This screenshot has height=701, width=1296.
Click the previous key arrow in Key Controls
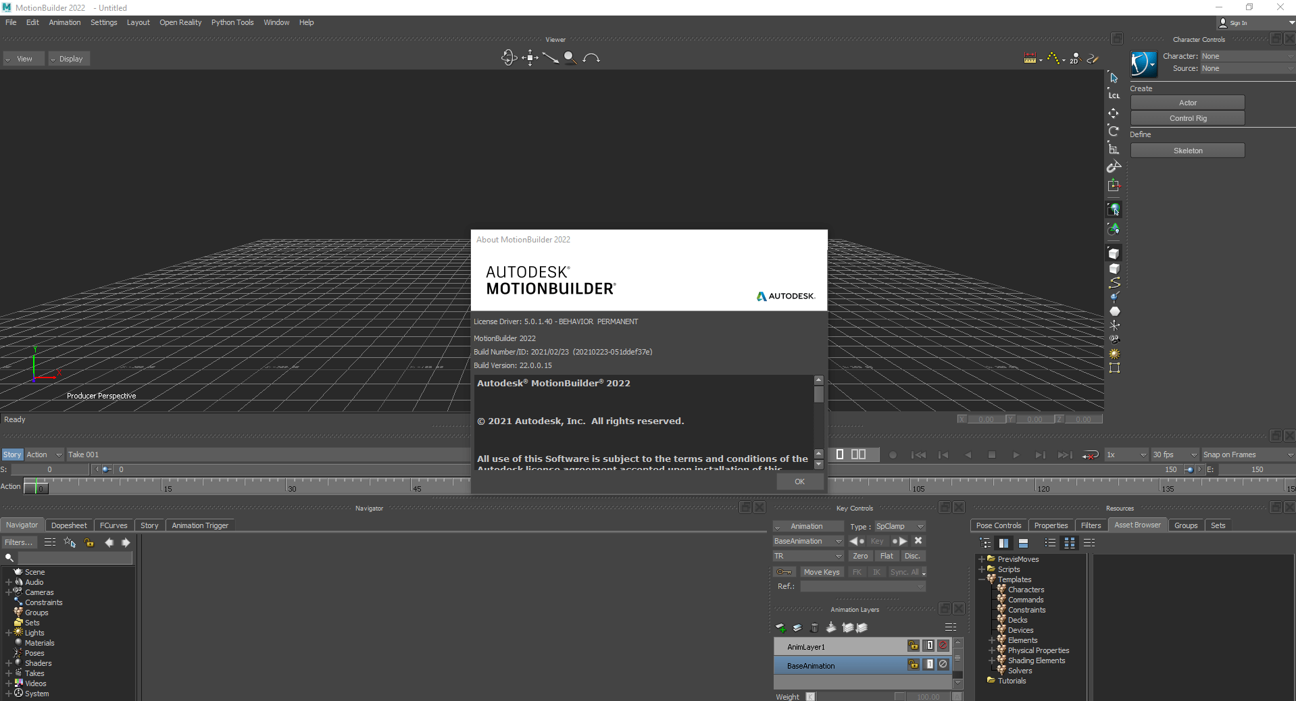(x=856, y=541)
